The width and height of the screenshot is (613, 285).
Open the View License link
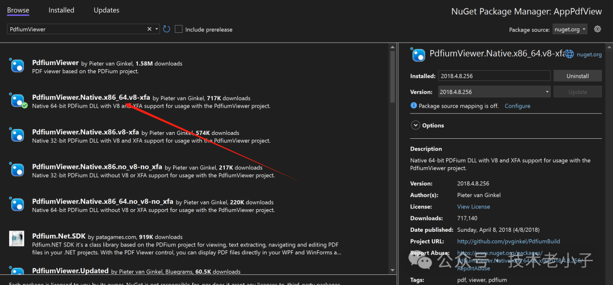473,207
